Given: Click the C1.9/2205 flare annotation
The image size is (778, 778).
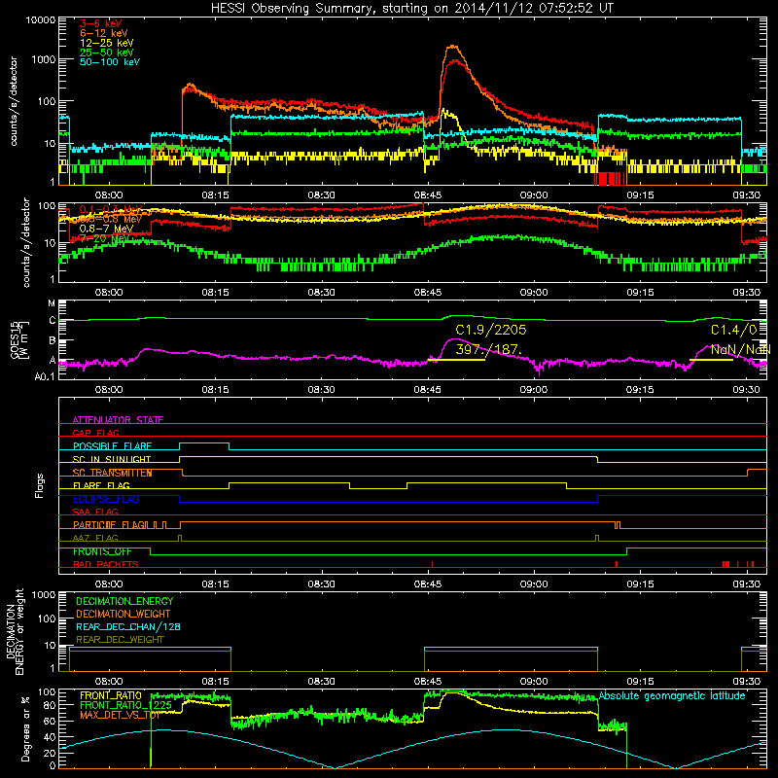Looking at the screenshot, I should point(491,330).
